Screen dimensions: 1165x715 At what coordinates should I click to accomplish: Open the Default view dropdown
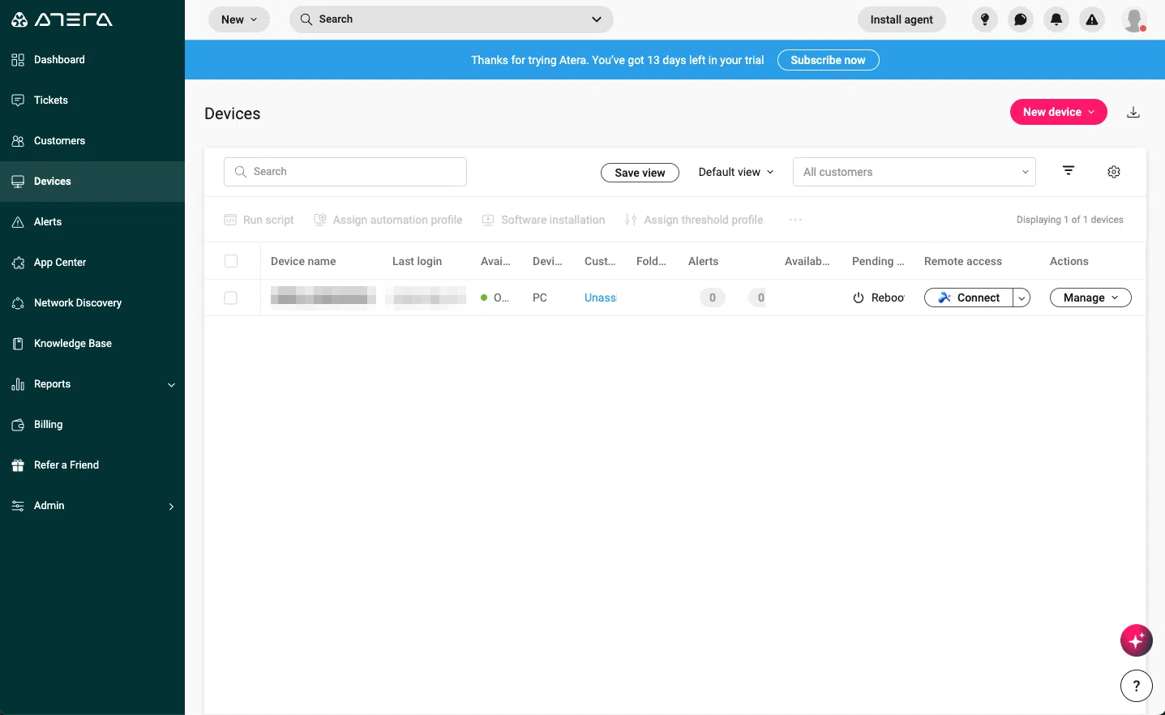tap(736, 172)
